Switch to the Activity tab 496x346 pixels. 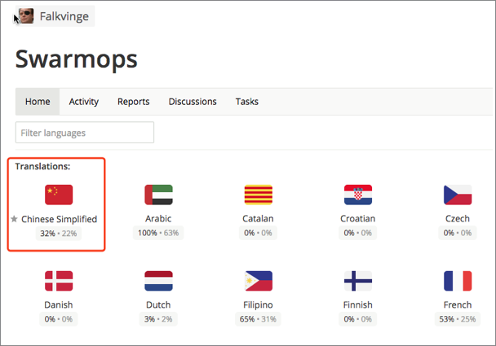(x=84, y=102)
